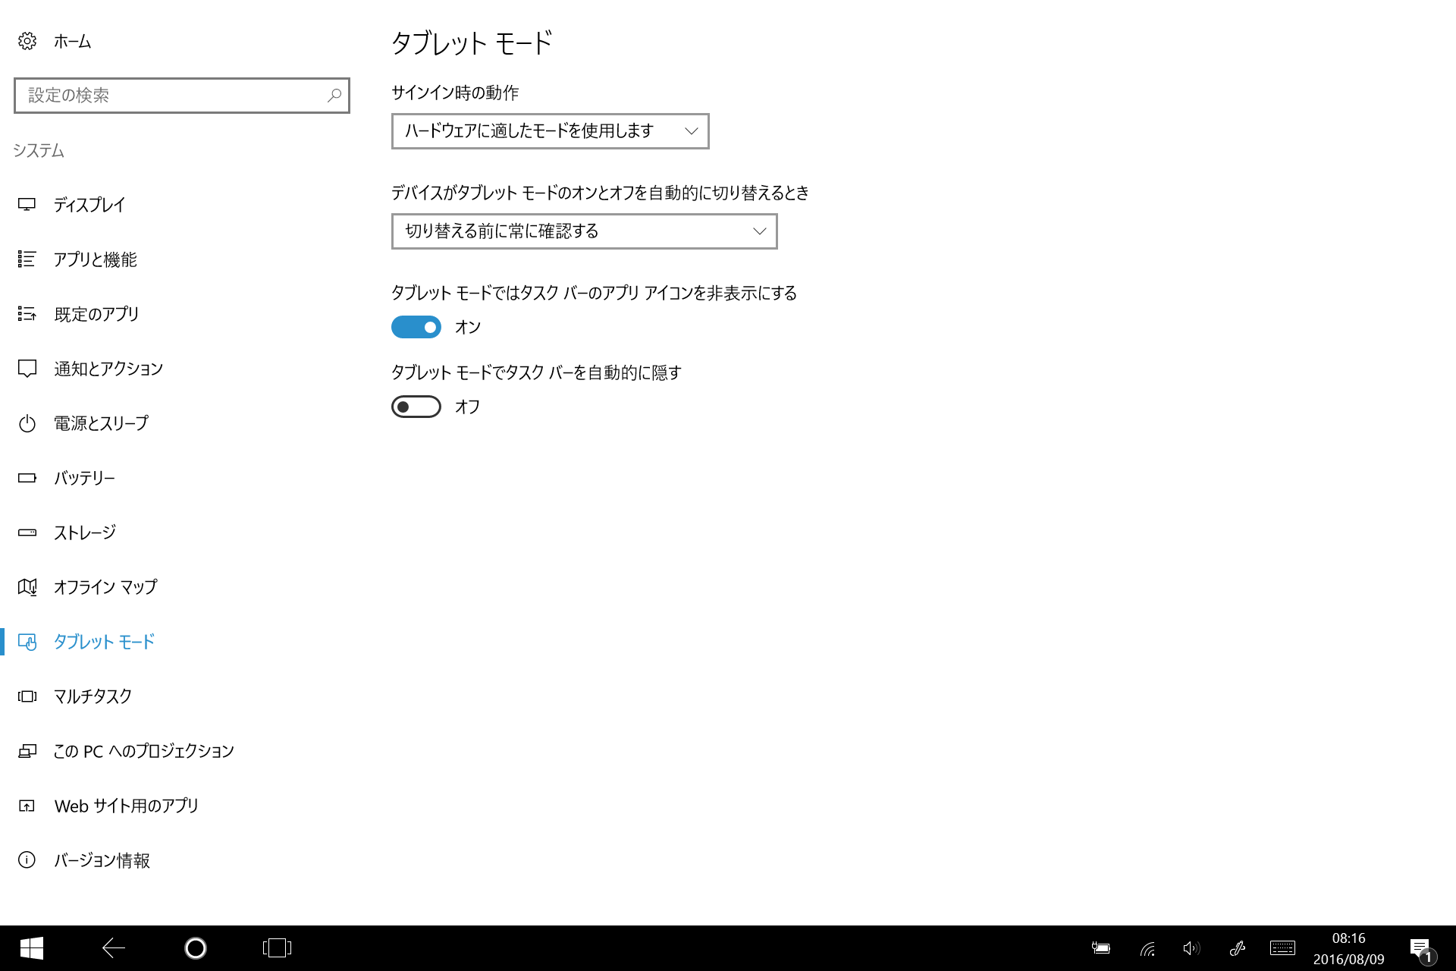The width and height of the screenshot is (1456, 971).
Task: Click the Cortana circle icon
Action: click(196, 948)
